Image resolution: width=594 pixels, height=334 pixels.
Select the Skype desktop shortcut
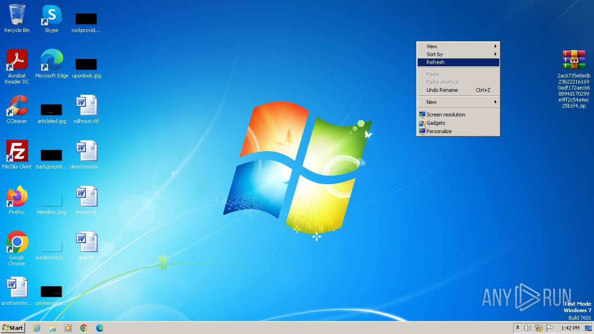(x=52, y=19)
